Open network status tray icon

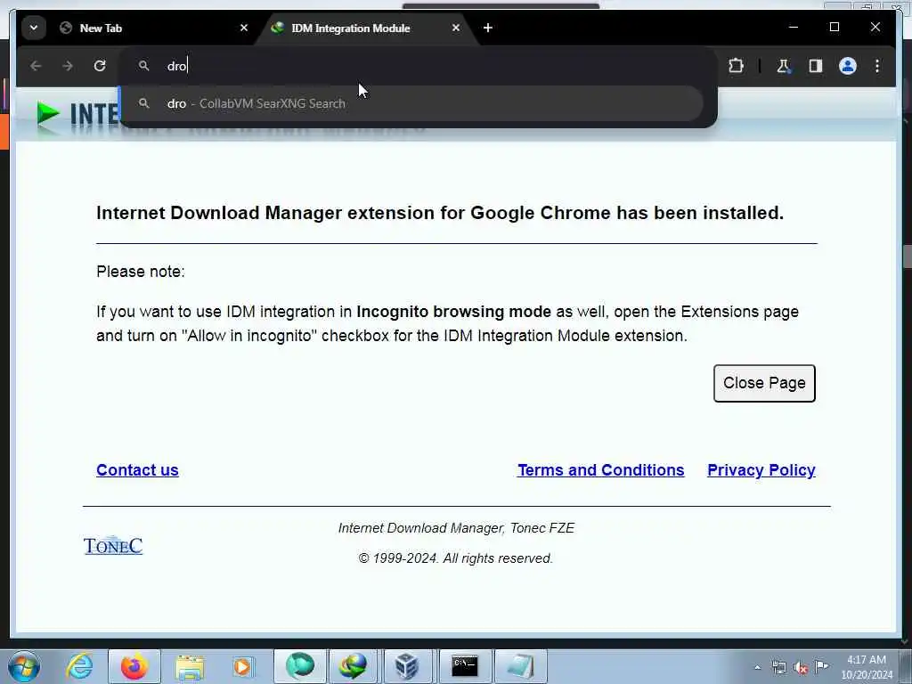coord(778,668)
